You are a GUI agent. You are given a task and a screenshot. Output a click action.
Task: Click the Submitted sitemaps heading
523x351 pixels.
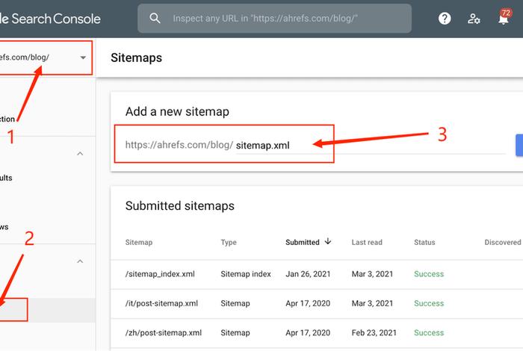(x=180, y=205)
